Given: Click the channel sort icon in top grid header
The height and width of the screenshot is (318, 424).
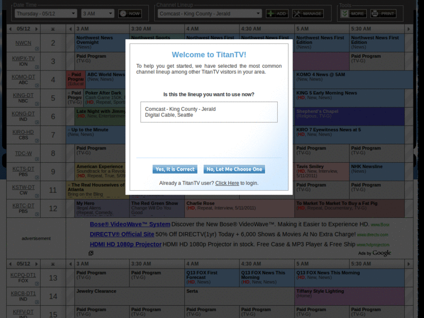Looking at the screenshot, I should pyautogui.click(x=53, y=29).
